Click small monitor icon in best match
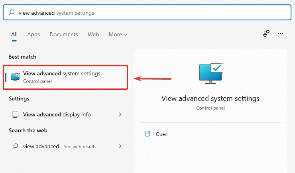The image size is (295, 173). coord(15,77)
